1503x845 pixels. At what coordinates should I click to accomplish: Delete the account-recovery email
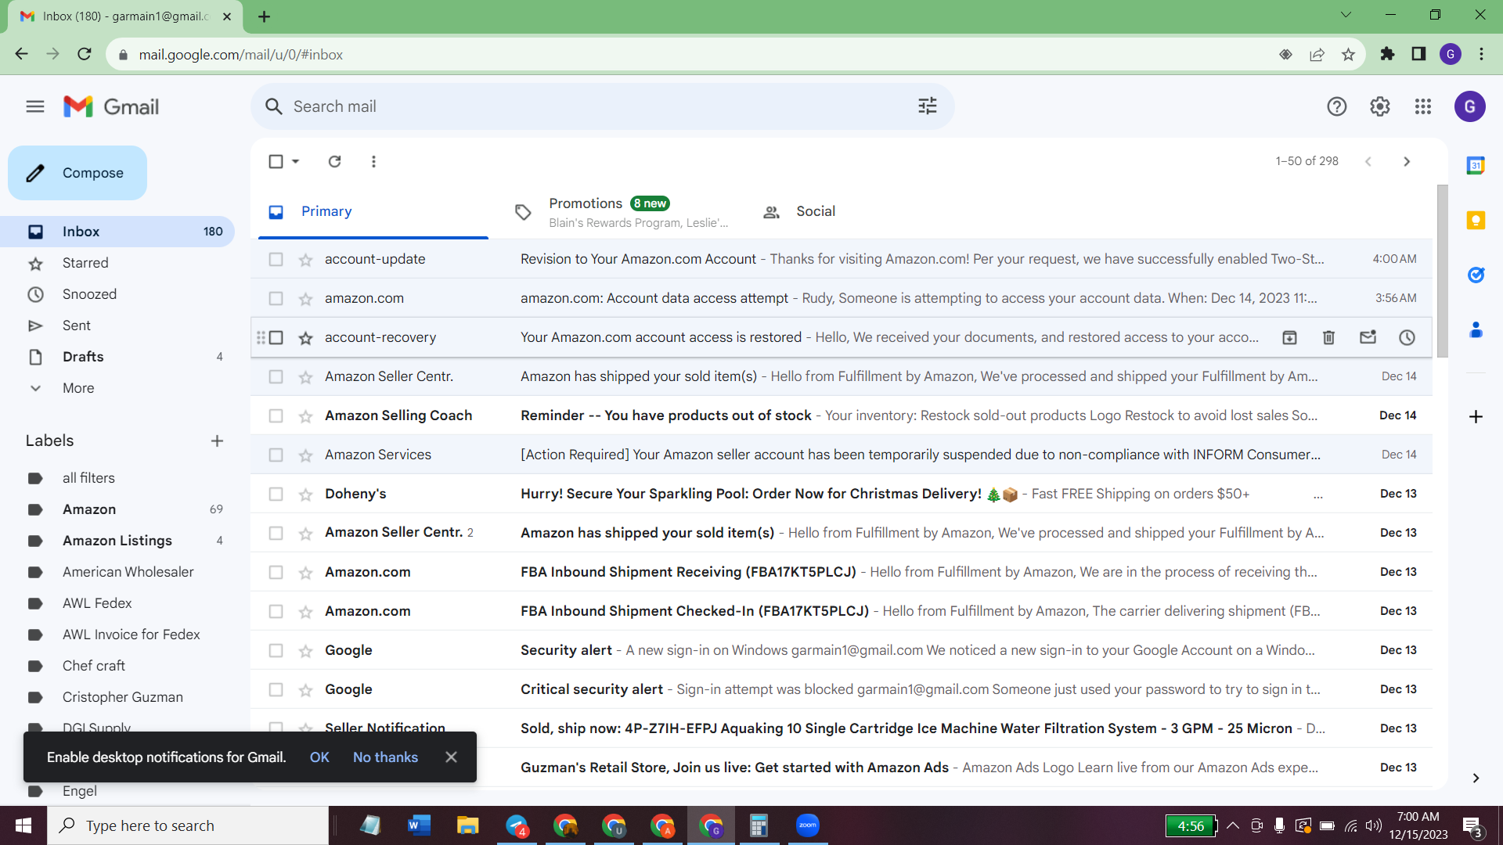1328,337
